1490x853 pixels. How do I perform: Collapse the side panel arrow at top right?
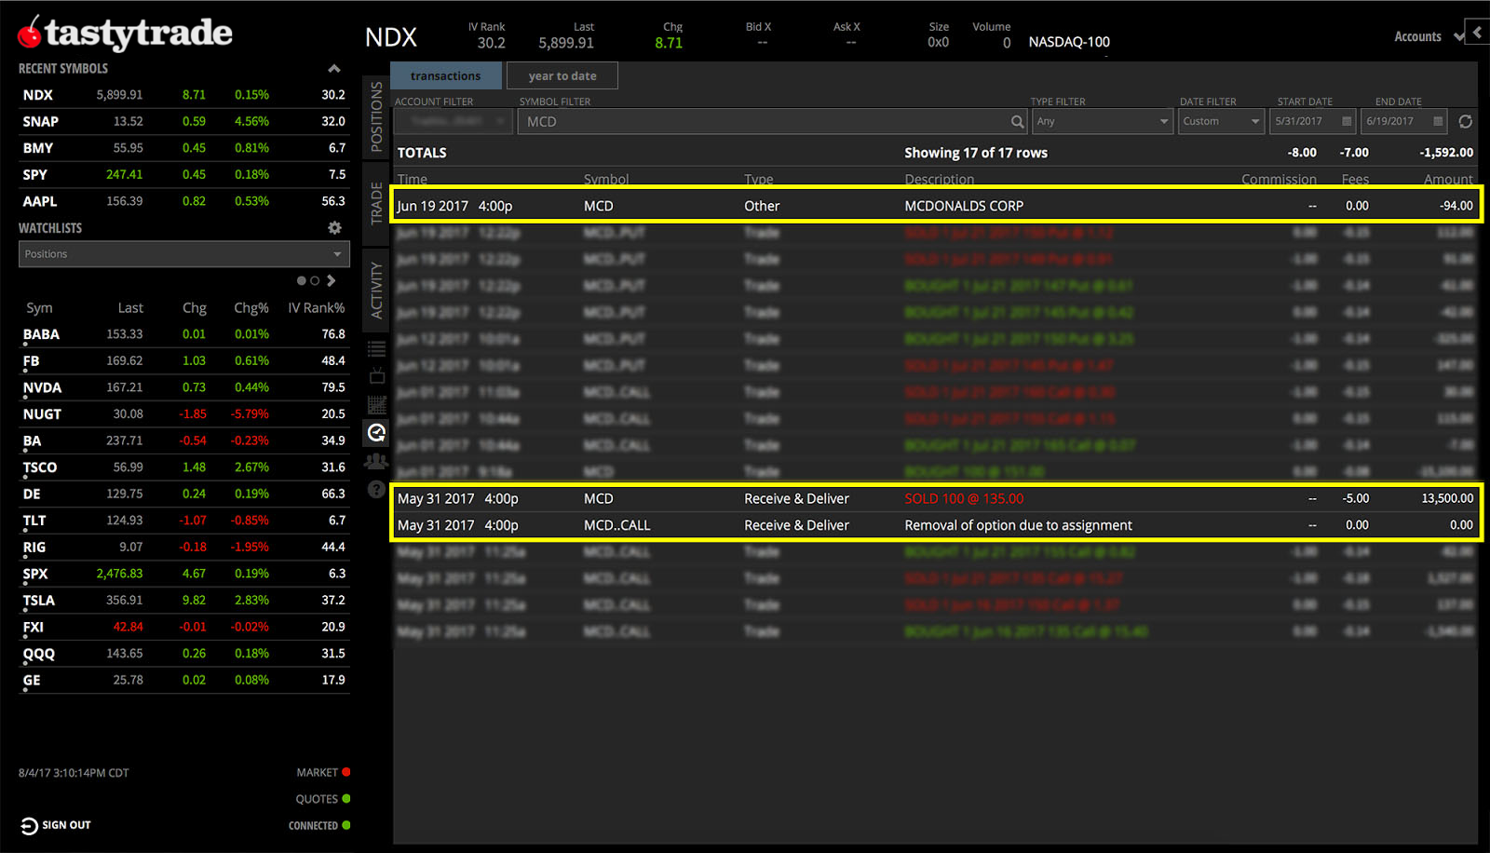pos(1477,32)
